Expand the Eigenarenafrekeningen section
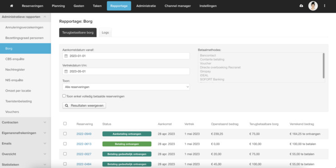 (x=25, y=133)
